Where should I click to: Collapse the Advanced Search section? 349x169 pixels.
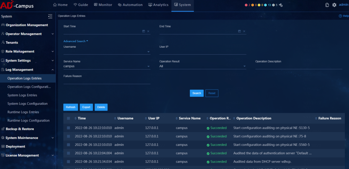coord(76,41)
